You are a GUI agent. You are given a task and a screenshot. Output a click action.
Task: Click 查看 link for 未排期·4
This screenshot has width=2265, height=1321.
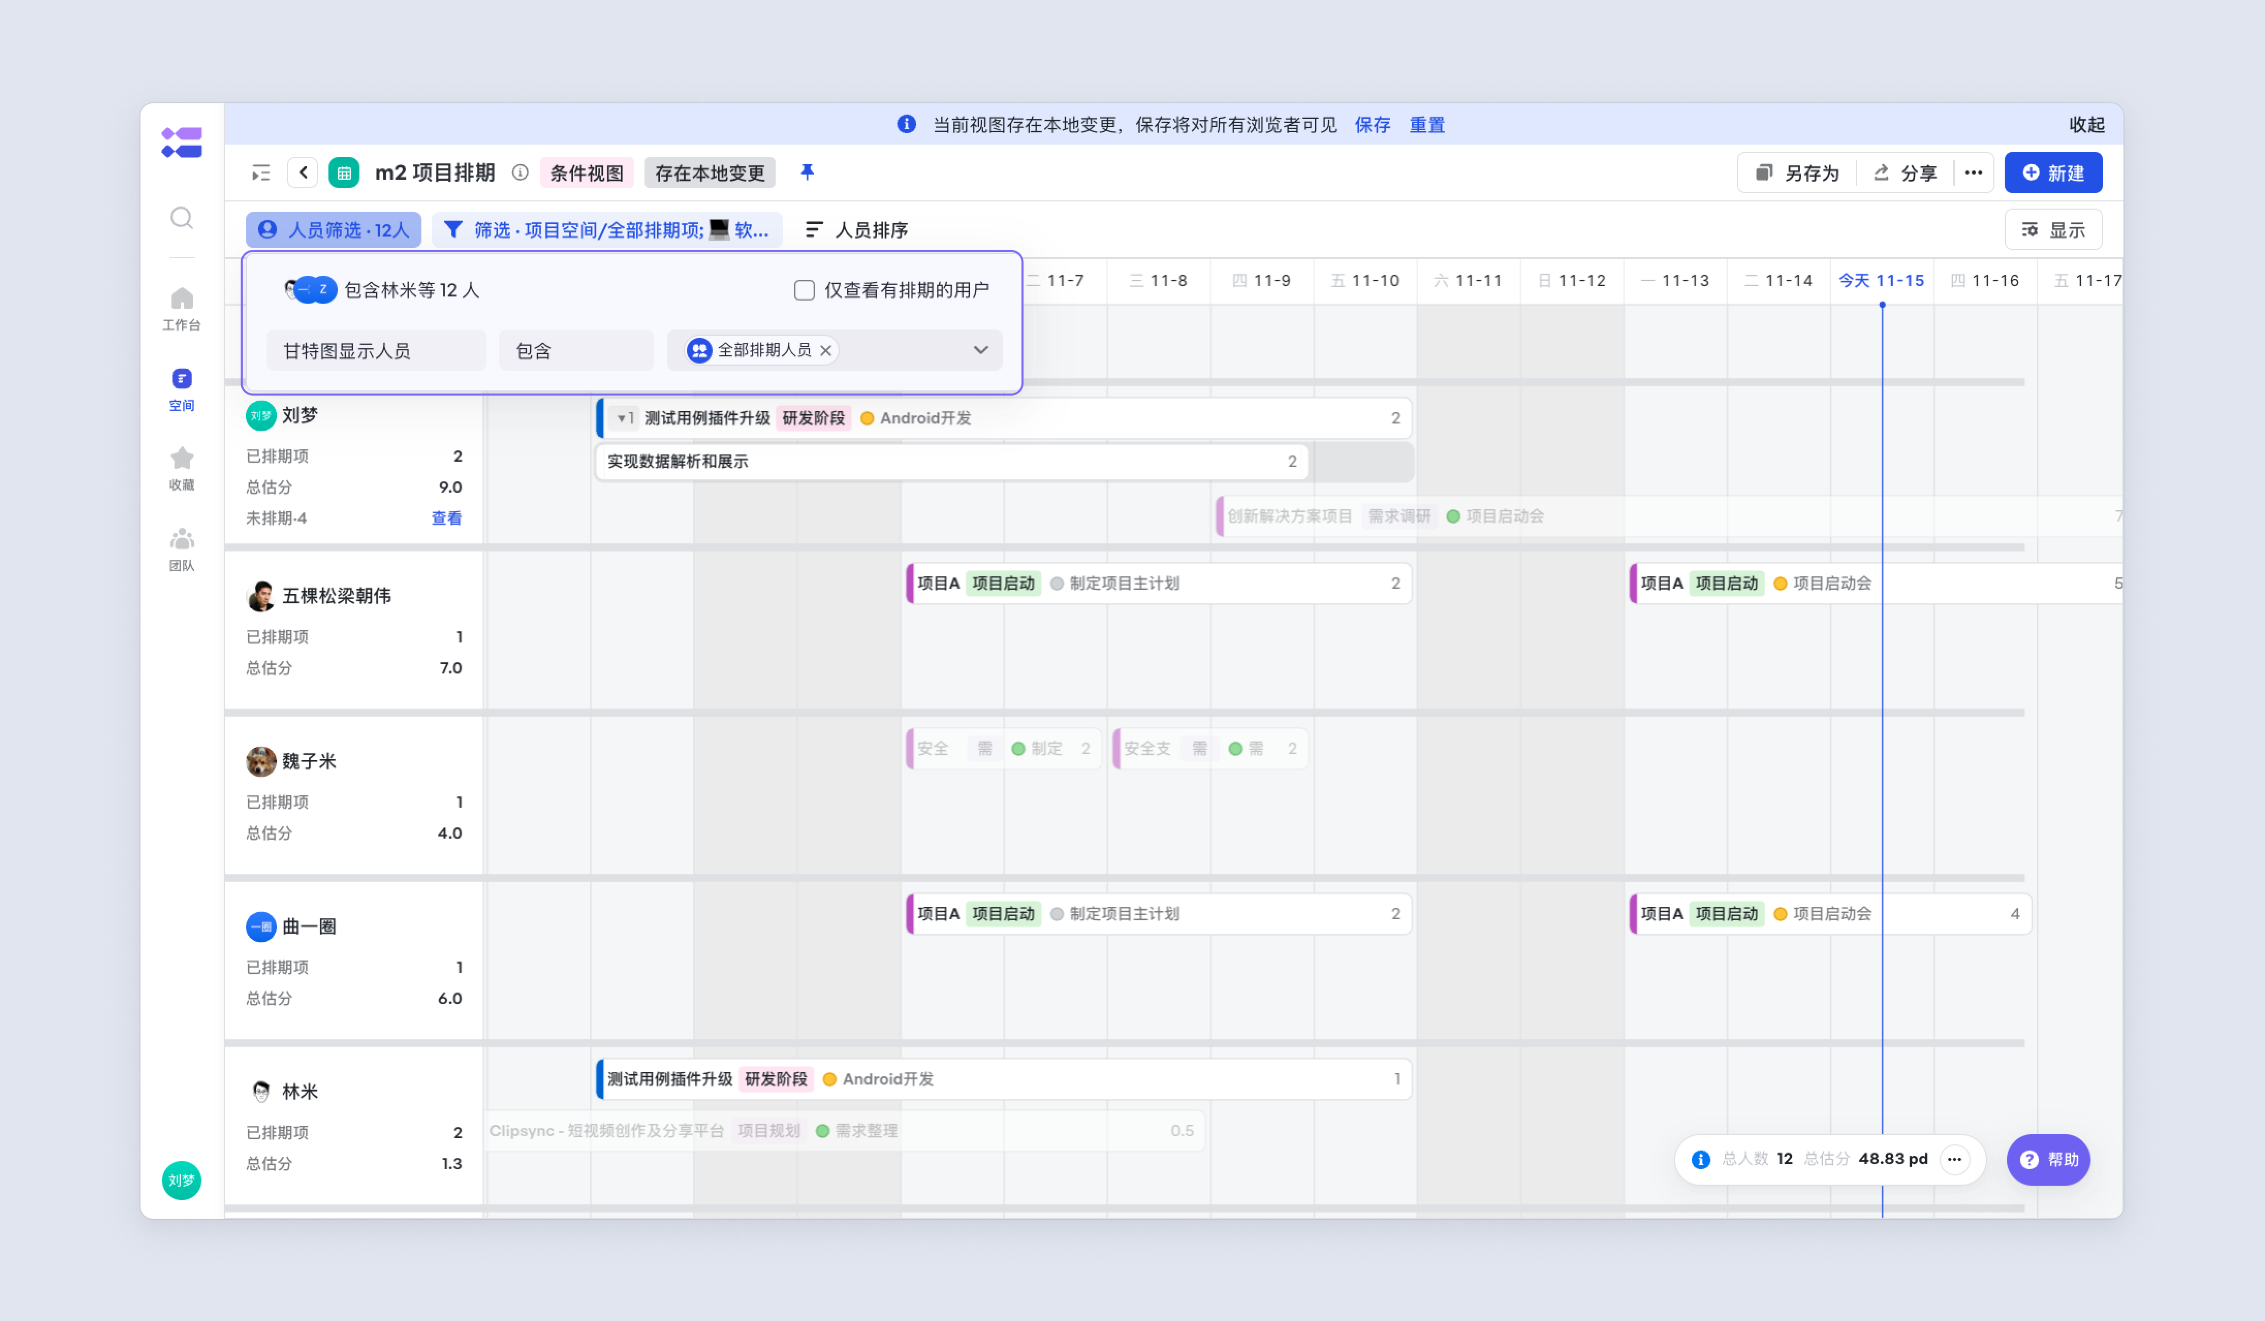coord(447,518)
